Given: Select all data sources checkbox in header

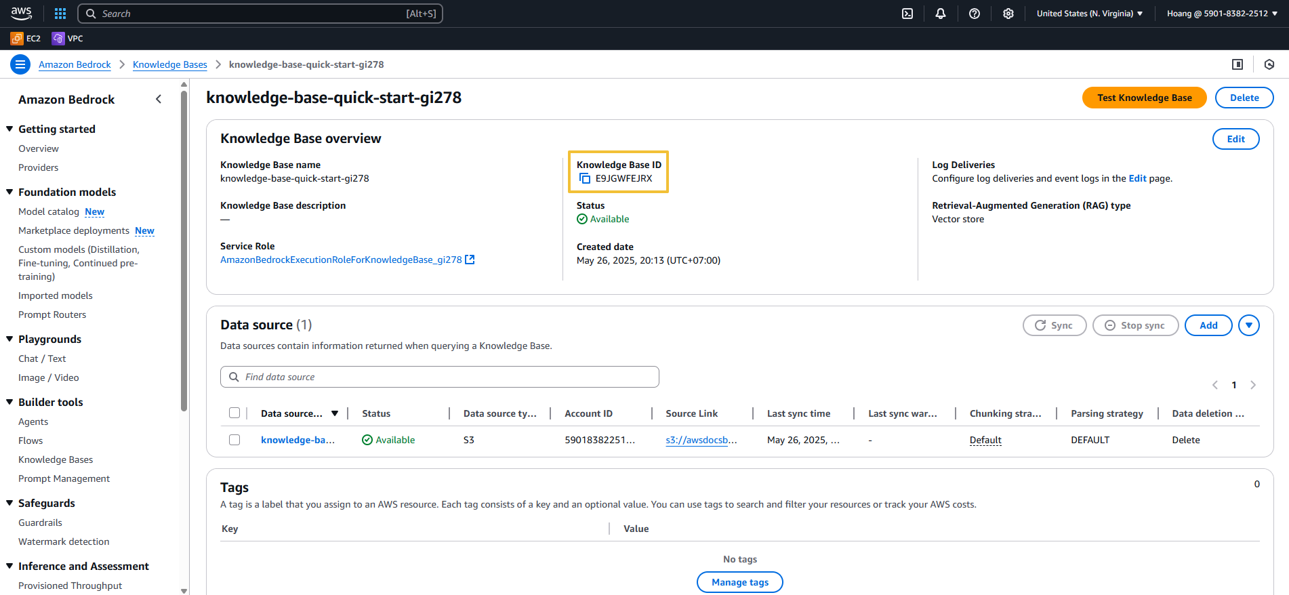Looking at the screenshot, I should (234, 413).
